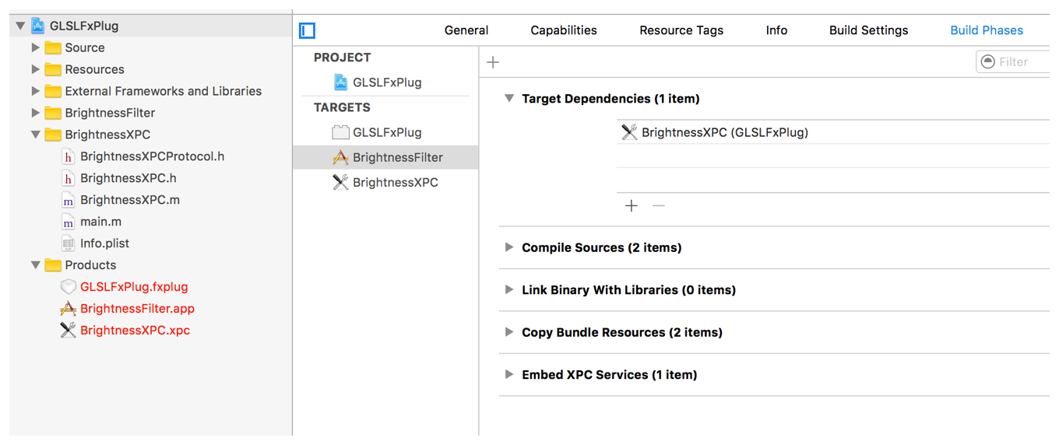Click the app icon of BrightnessFilter.app

tap(69, 309)
